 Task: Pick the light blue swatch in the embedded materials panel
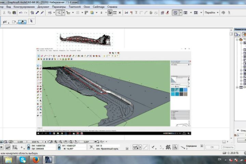click(x=185, y=90)
